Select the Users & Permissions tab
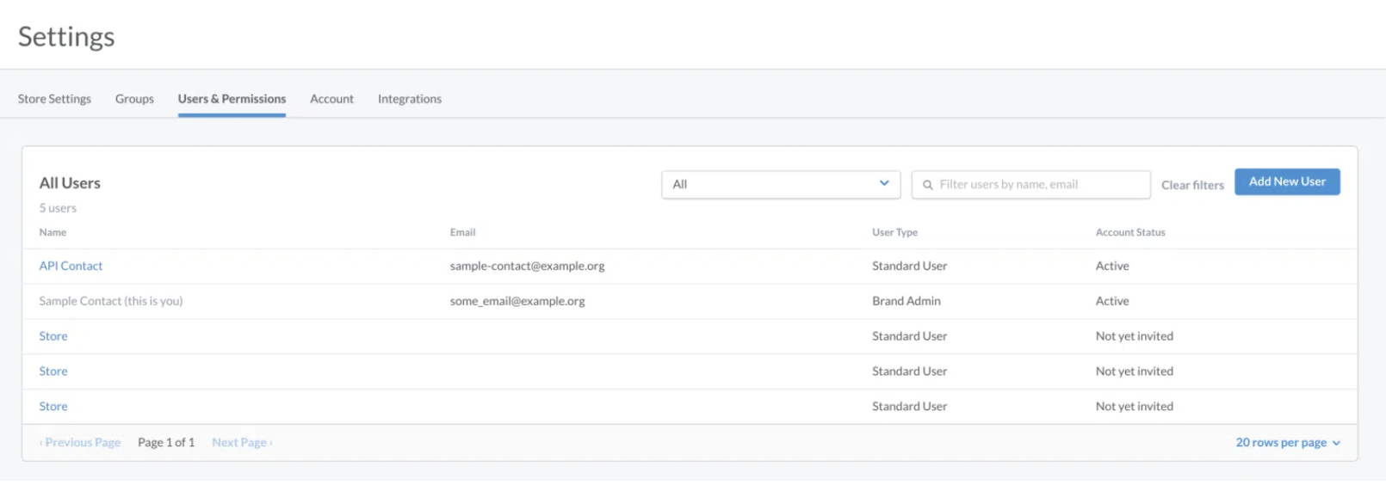 click(232, 99)
